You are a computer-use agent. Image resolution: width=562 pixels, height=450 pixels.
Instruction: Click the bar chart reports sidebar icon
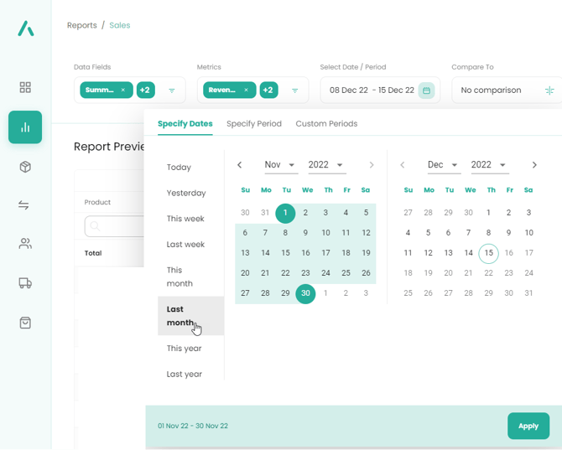pyautogui.click(x=25, y=127)
